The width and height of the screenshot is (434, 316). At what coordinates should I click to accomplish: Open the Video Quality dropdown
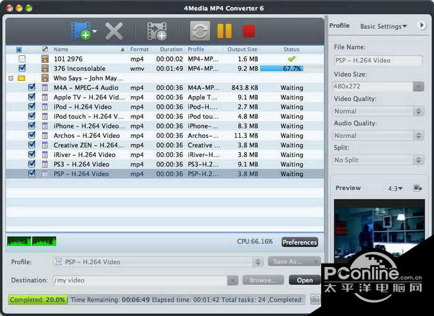(378, 111)
